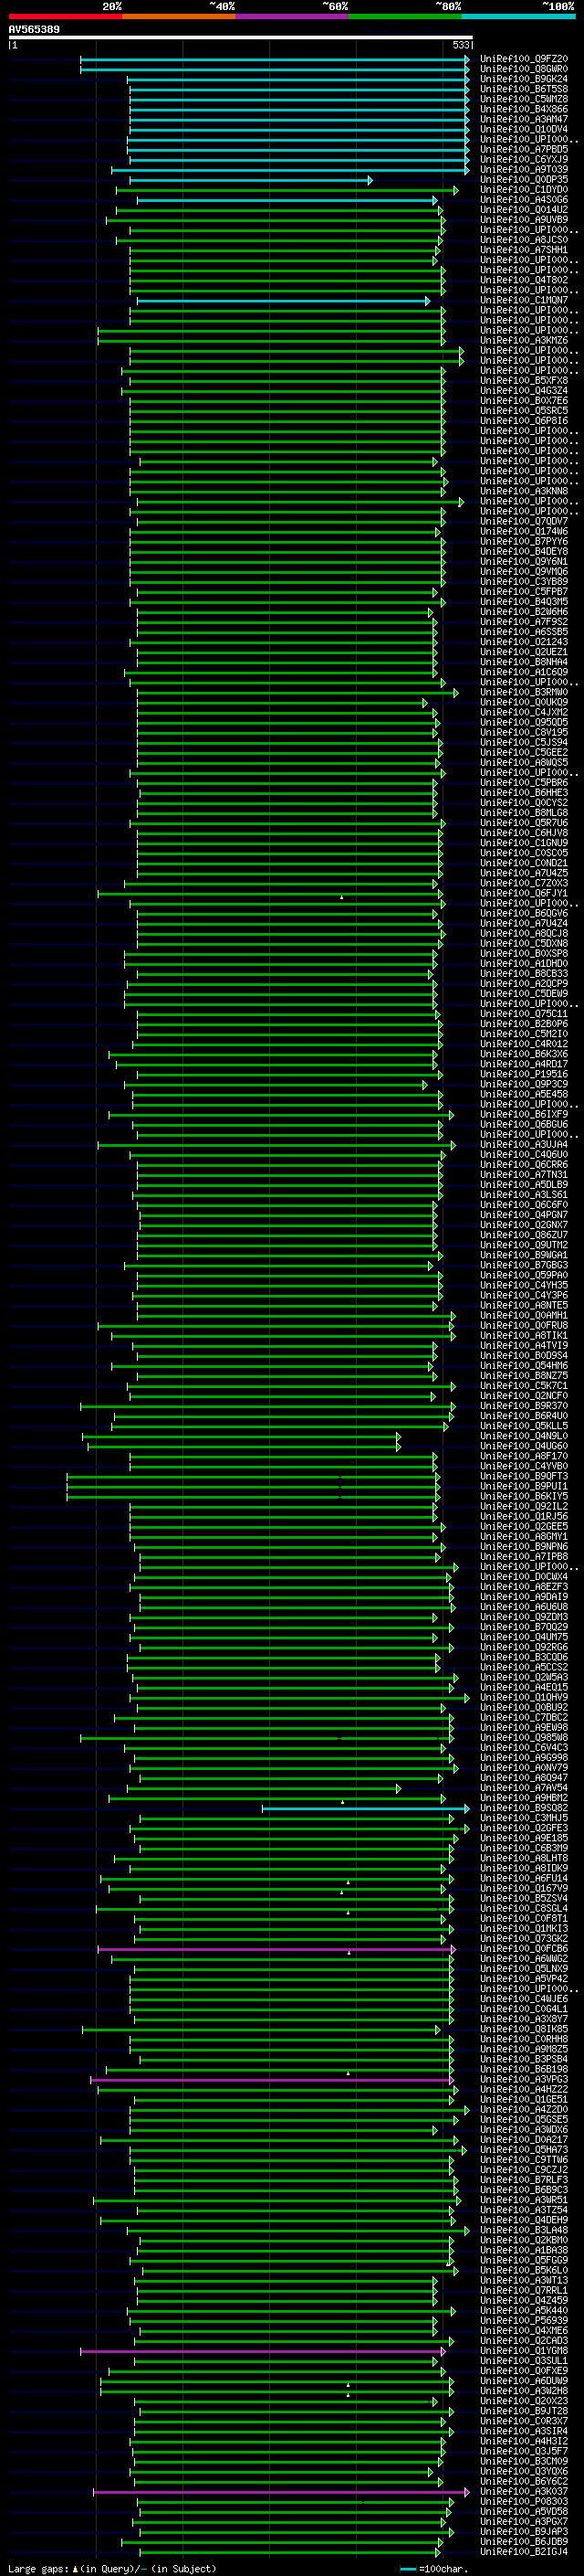Select hit label UniRef100_A8TIK1

[524, 1335]
